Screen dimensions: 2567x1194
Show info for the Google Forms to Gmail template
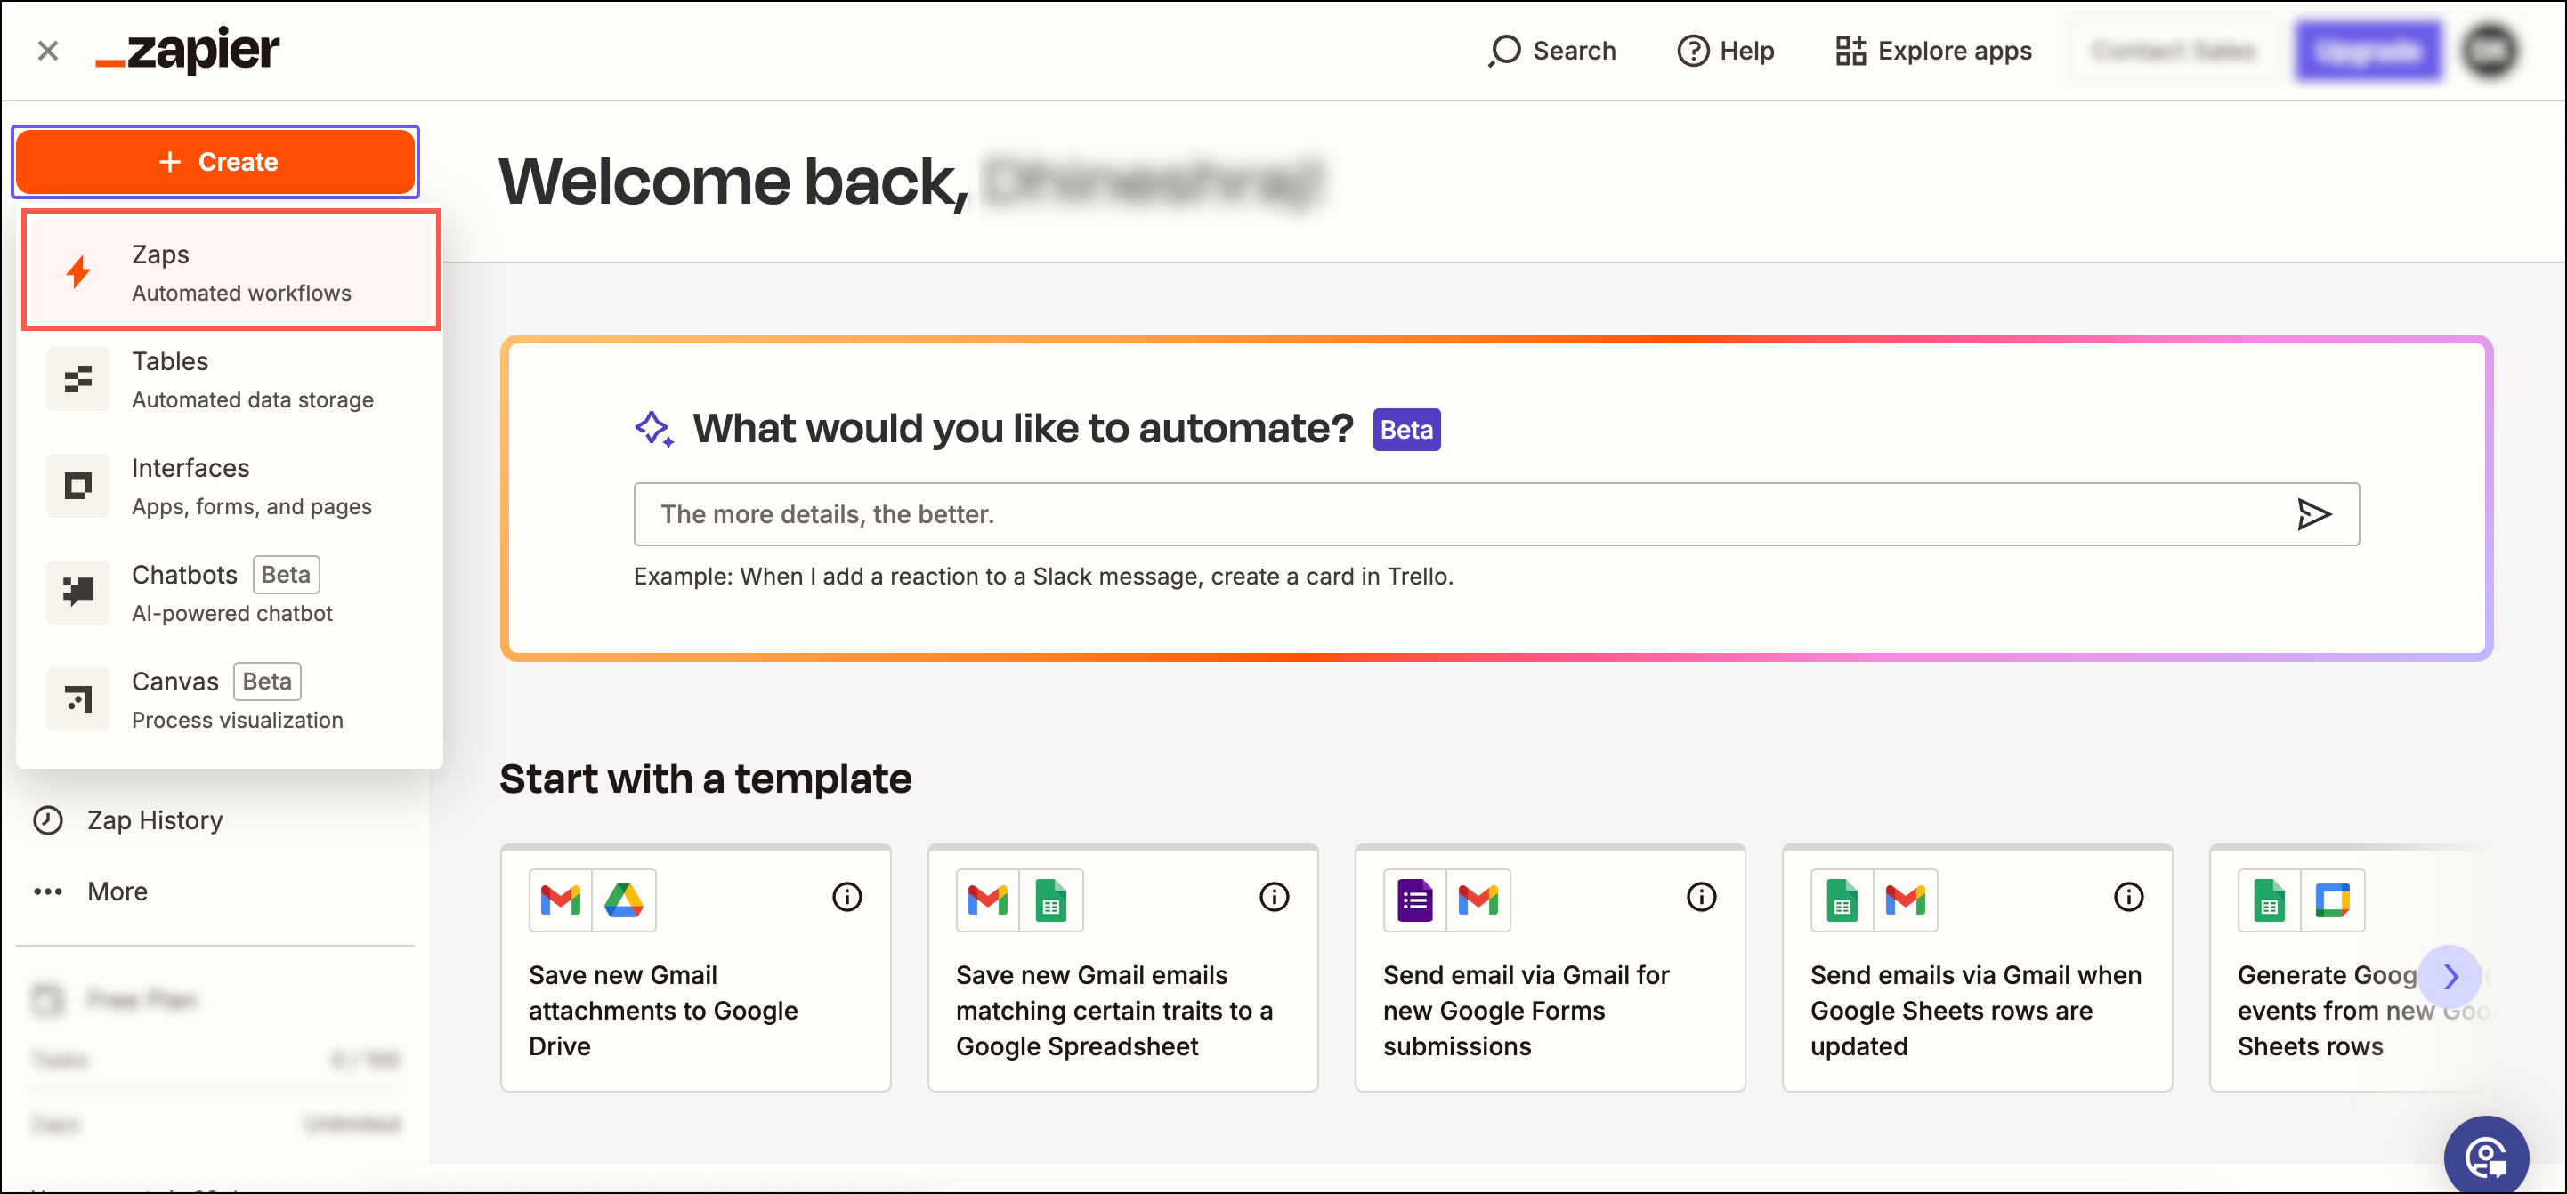1701,897
